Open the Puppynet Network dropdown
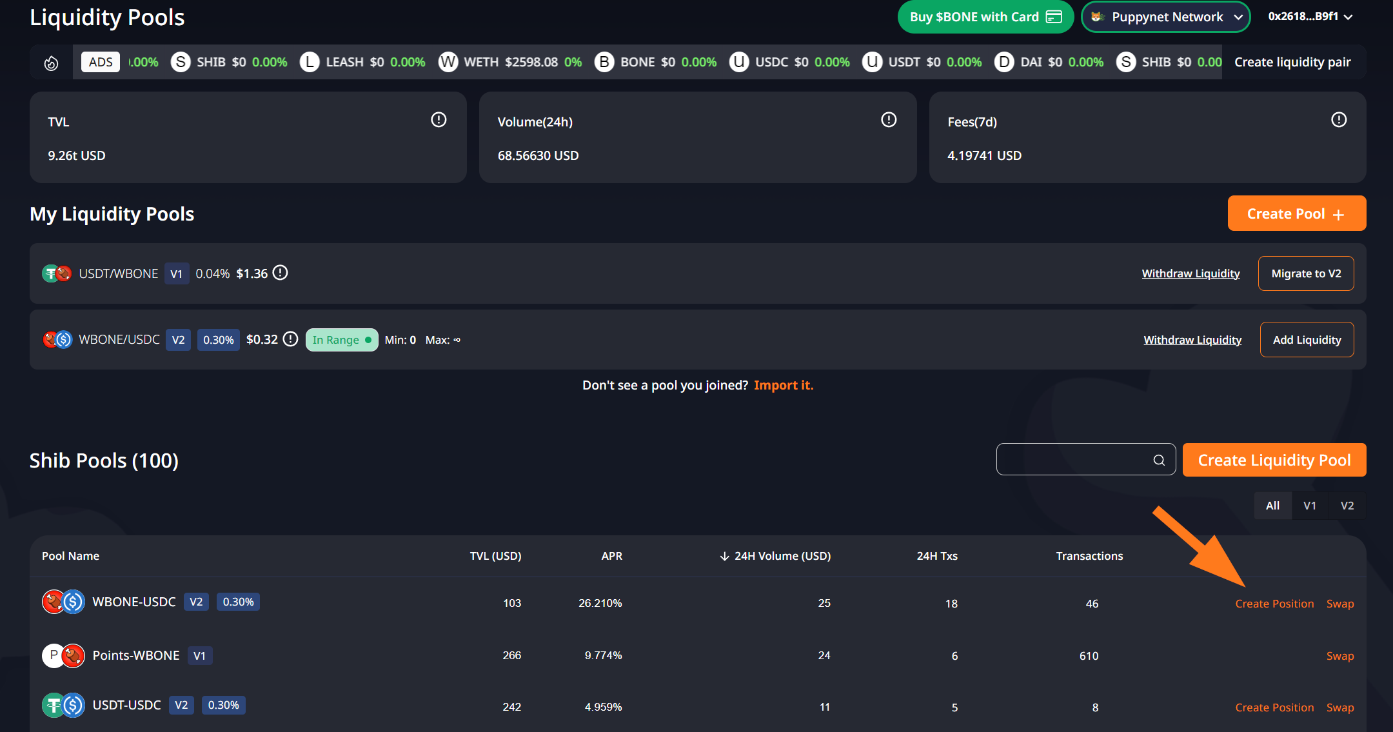Image resolution: width=1393 pixels, height=732 pixels. [1166, 17]
